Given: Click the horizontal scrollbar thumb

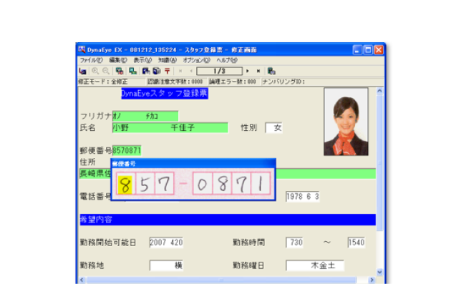Looking at the screenshot, I should pyautogui.click(x=221, y=280).
